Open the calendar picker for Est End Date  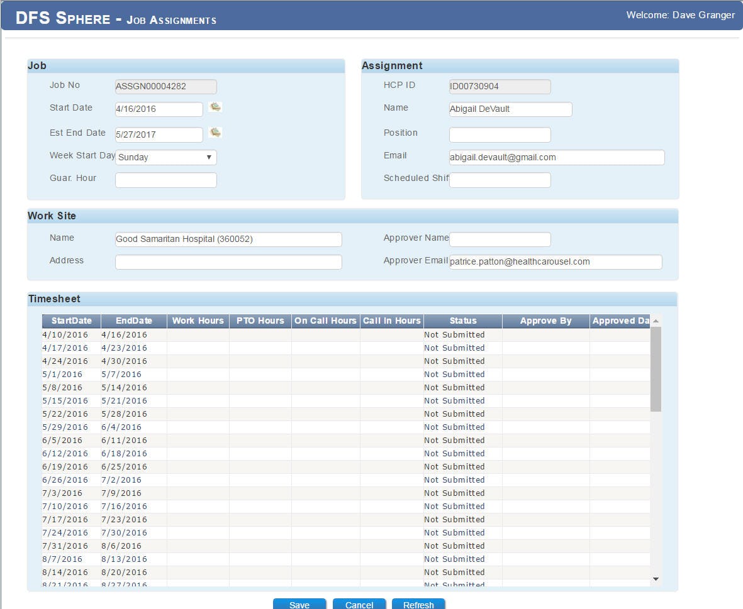[215, 133]
